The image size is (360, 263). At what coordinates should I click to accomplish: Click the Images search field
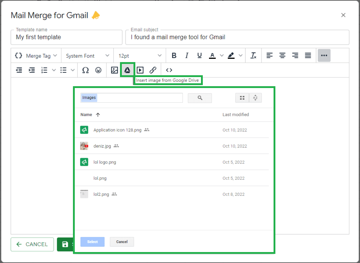[132, 98]
